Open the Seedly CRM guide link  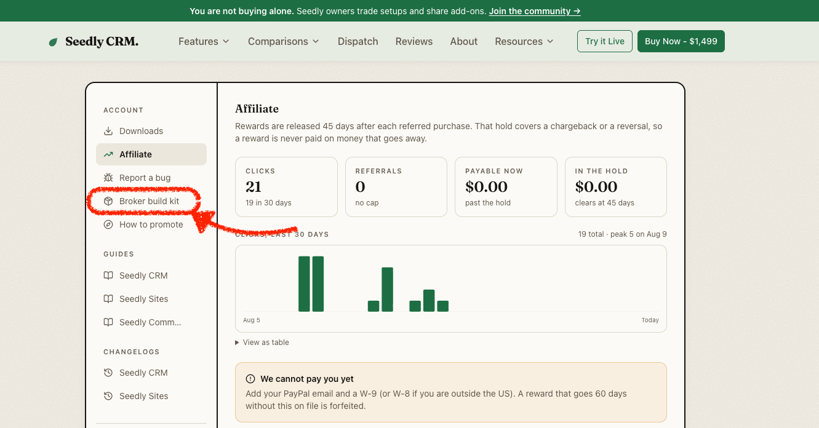[151, 275]
